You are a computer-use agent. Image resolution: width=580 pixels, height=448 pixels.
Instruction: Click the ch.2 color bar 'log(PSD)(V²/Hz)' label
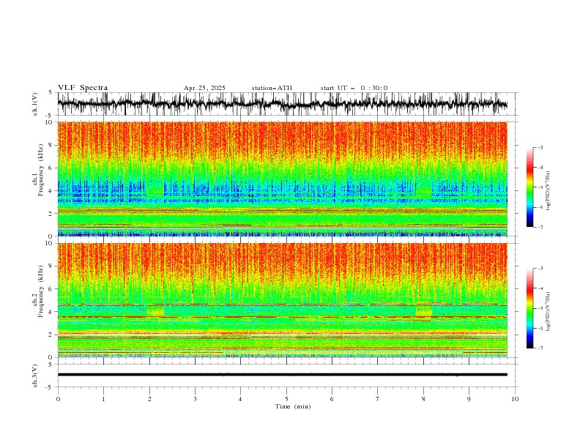[548, 312]
